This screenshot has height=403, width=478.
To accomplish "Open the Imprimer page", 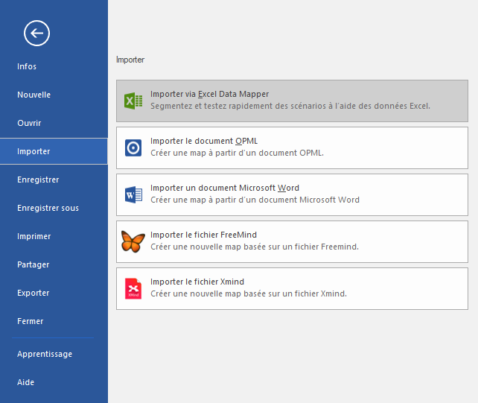I will pos(34,236).
